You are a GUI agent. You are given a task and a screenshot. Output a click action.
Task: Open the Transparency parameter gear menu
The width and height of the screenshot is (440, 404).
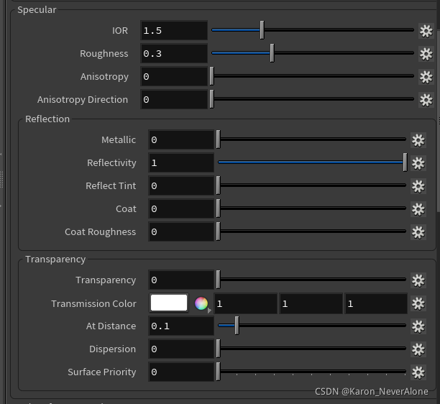[x=418, y=280]
